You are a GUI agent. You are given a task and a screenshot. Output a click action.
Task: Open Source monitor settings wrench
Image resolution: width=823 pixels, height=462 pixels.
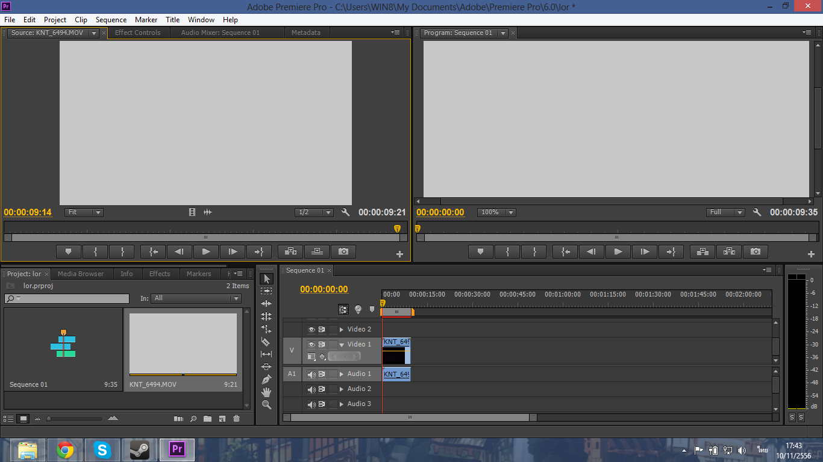coord(345,212)
